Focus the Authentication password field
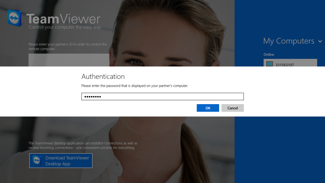 pos(162,97)
